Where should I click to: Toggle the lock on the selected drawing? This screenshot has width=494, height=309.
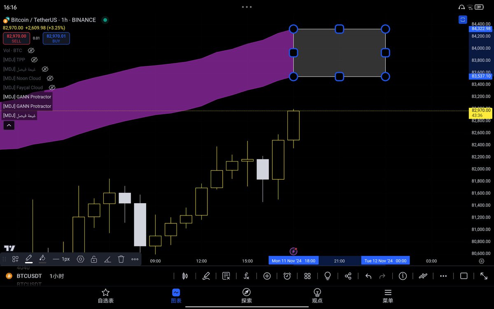tap(94, 259)
